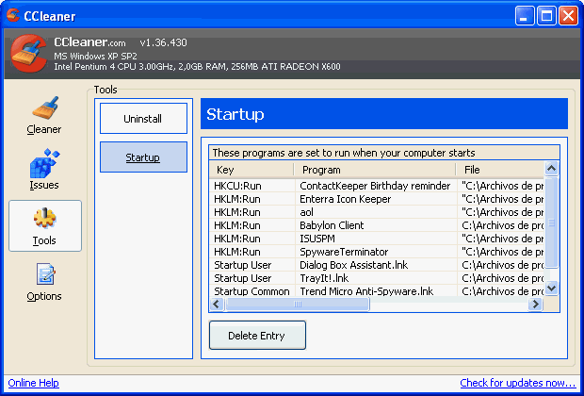Sort list by Program column header
The height and width of the screenshot is (396, 584).
pyautogui.click(x=375, y=170)
